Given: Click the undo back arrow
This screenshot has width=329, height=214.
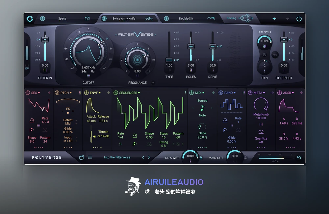Looking at the screenshot, I should coord(274,19).
